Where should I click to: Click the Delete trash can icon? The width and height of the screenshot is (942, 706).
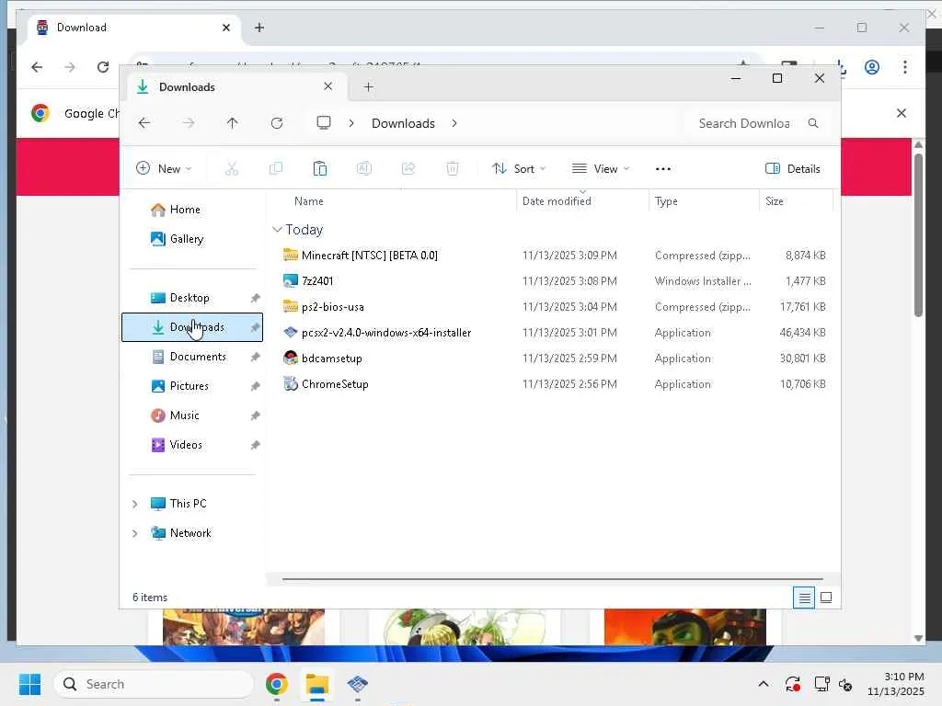453,169
